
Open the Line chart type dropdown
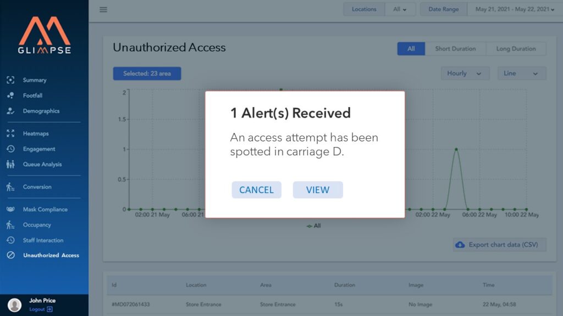(521, 74)
